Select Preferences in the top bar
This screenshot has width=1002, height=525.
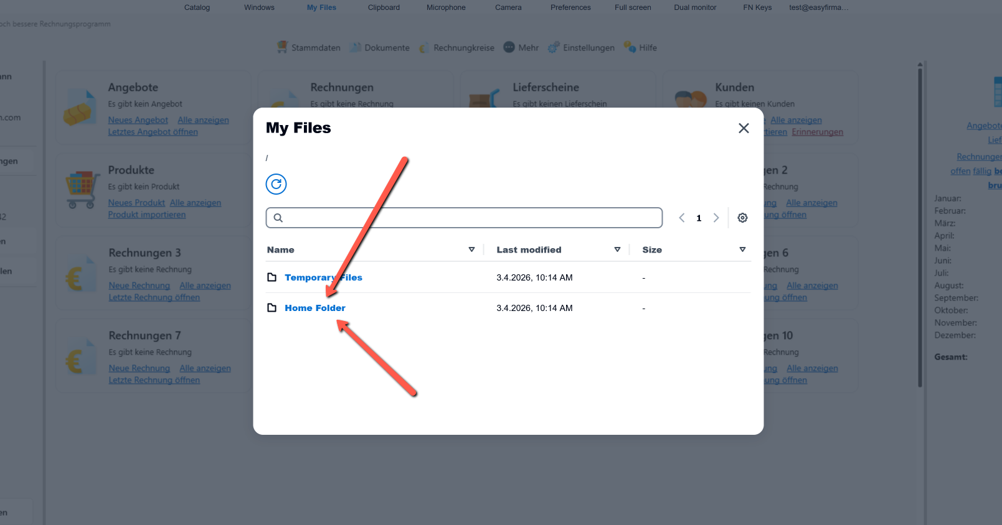[570, 7]
